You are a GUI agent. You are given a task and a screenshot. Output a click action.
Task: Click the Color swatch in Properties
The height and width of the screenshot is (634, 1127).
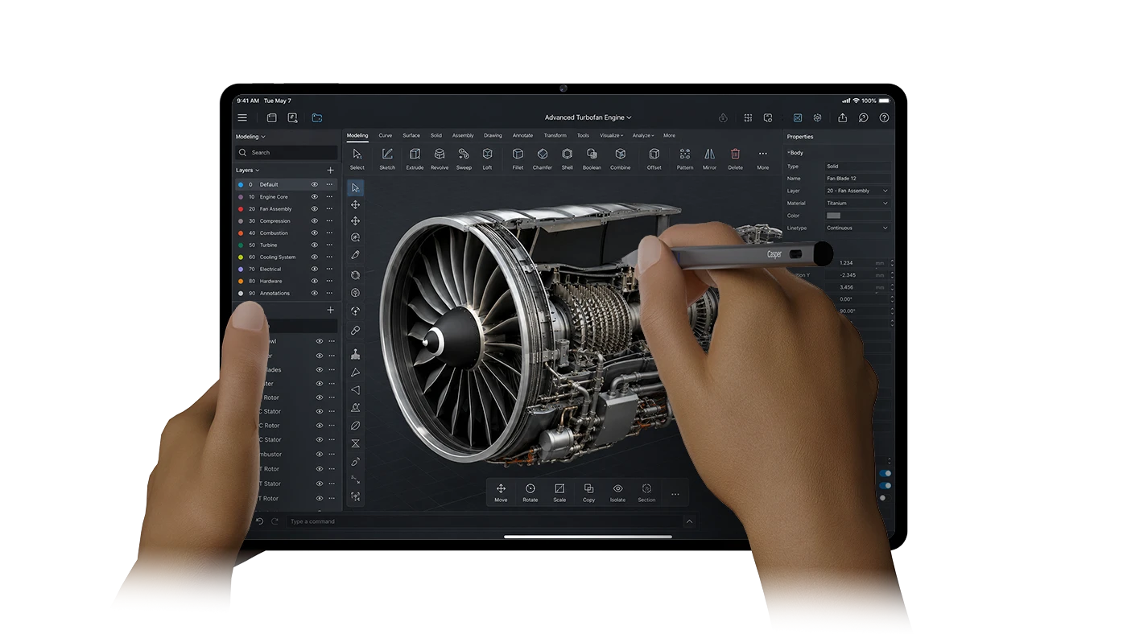(833, 216)
